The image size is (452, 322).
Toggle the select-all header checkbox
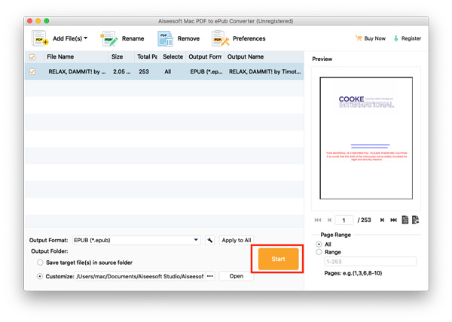click(32, 57)
